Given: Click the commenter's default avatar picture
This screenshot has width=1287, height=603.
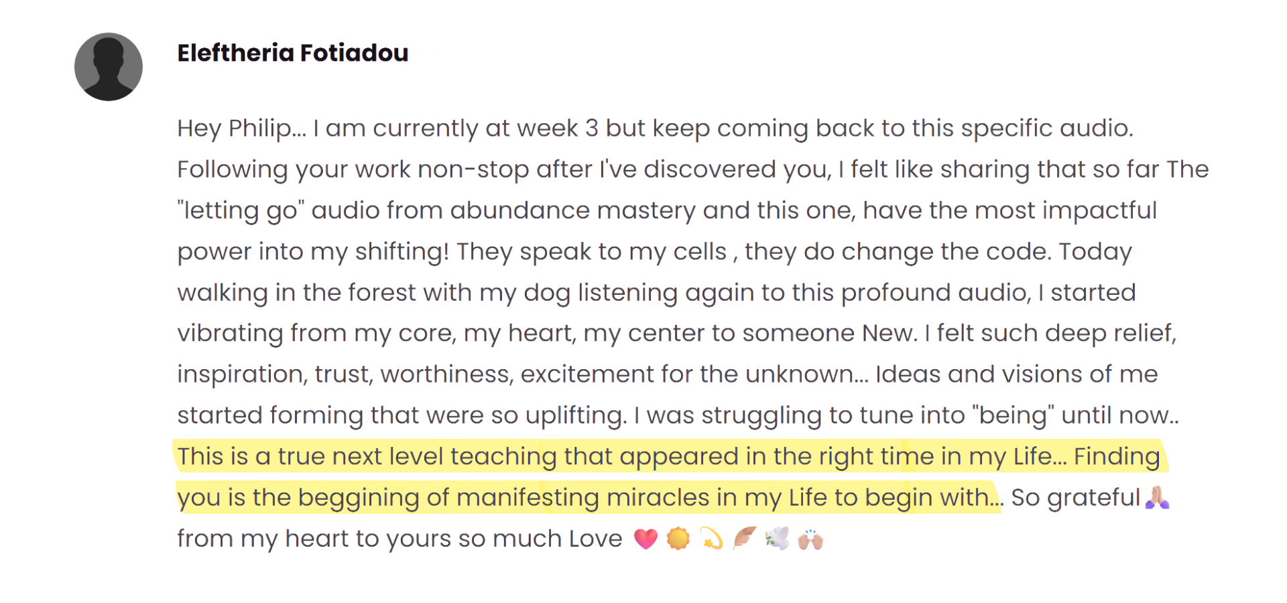Looking at the screenshot, I should click(108, 67).
